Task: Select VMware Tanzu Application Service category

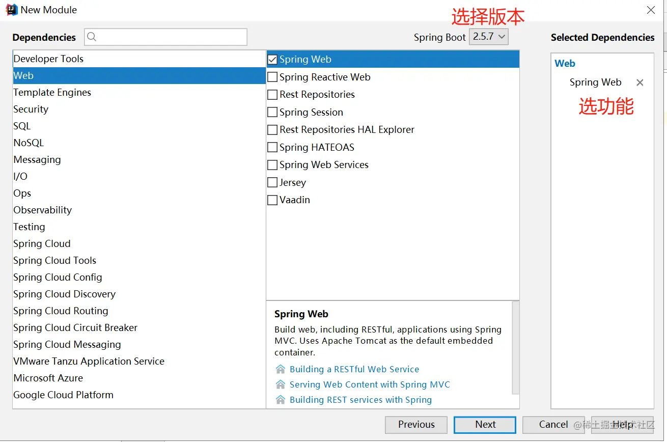Action: coord(139,362)
